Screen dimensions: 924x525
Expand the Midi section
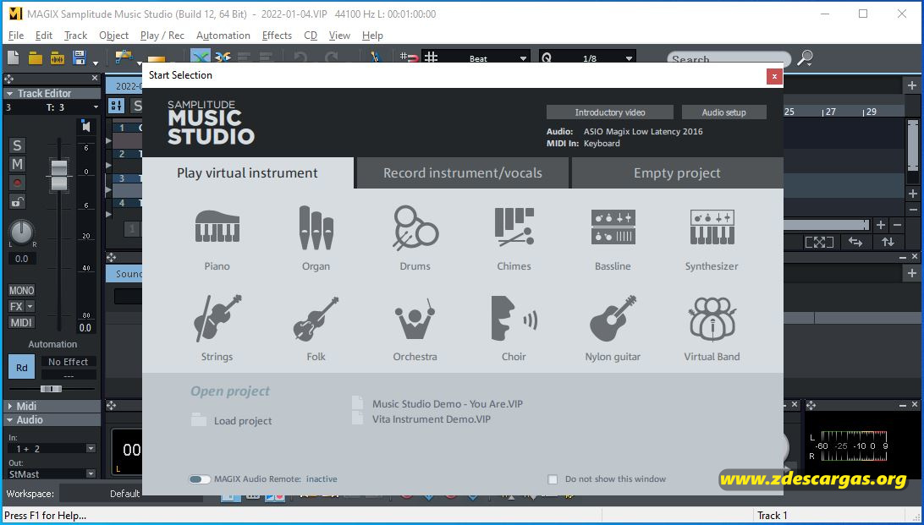coord(9,406)
